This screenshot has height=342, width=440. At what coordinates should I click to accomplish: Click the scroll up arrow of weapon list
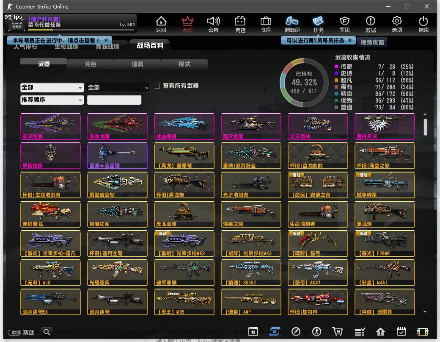[425, 114]
